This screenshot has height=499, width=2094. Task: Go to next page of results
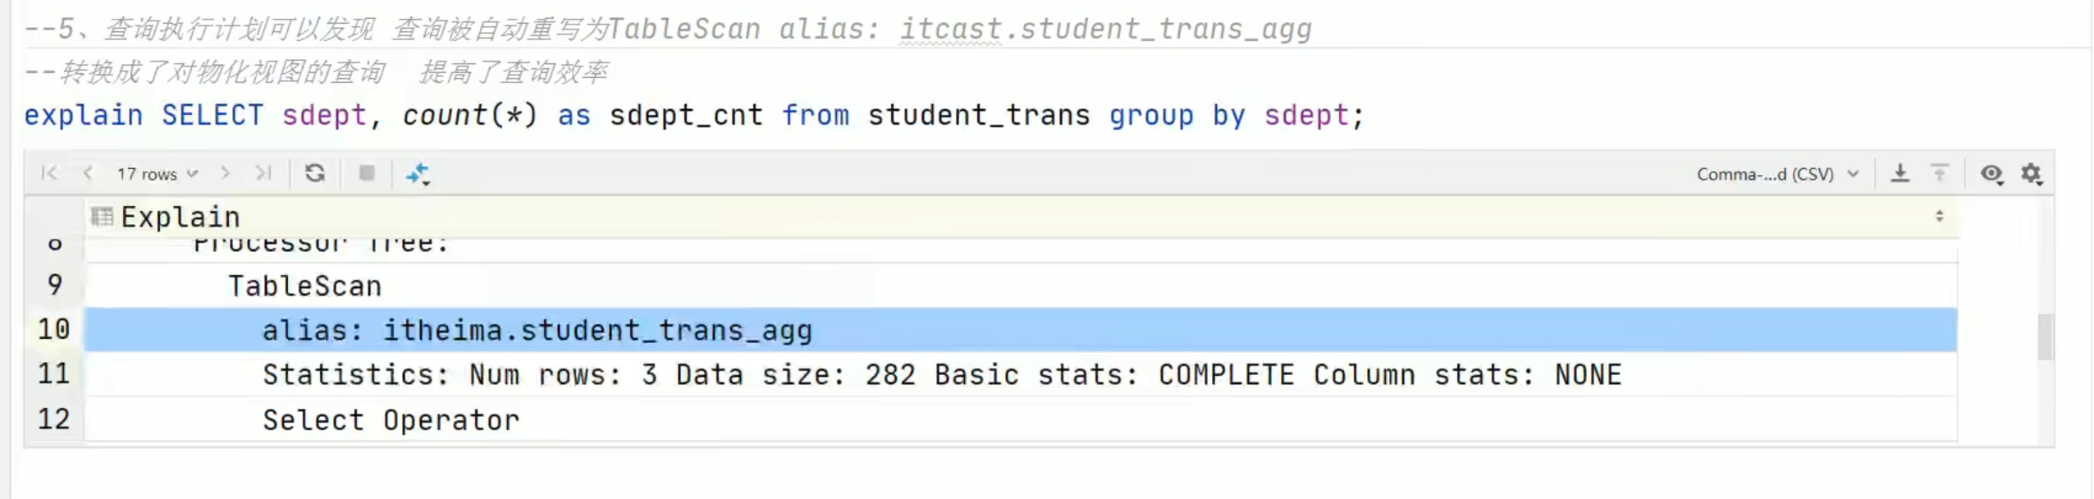pyautogui.click(x=226, y=173)
